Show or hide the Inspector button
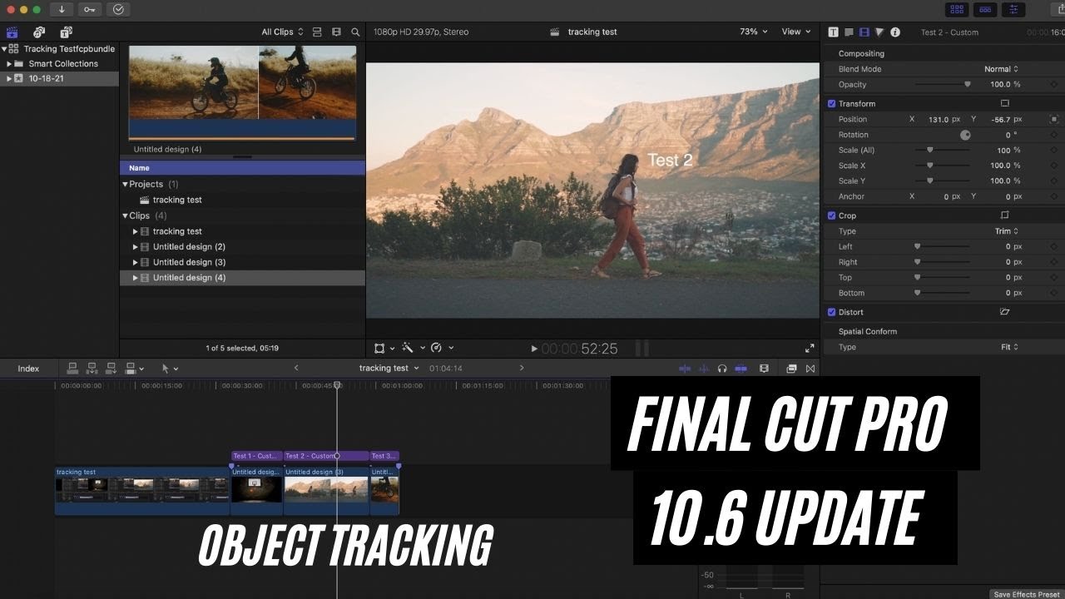 1013,9
